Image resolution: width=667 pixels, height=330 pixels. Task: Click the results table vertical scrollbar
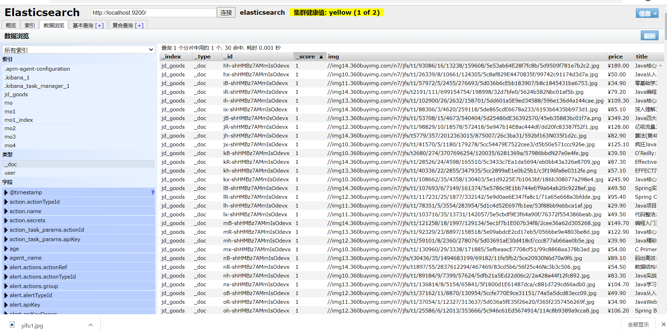pyautogui.click(x=660, y=188)
